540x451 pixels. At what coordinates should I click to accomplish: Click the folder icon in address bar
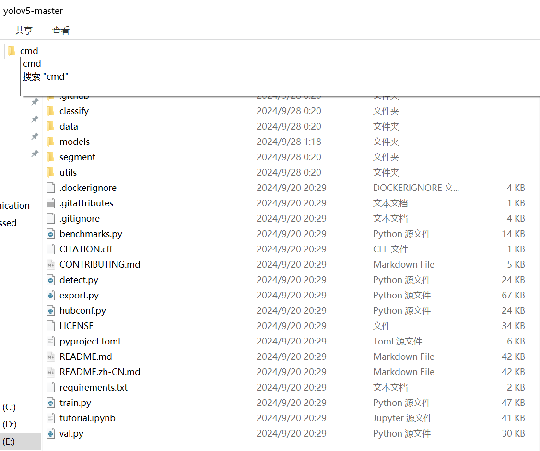[12, 51]
